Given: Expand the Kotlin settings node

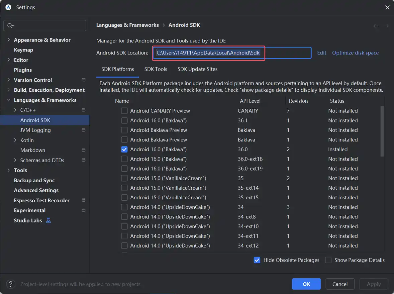Looking at the screenshot, I should pos(15,140).
